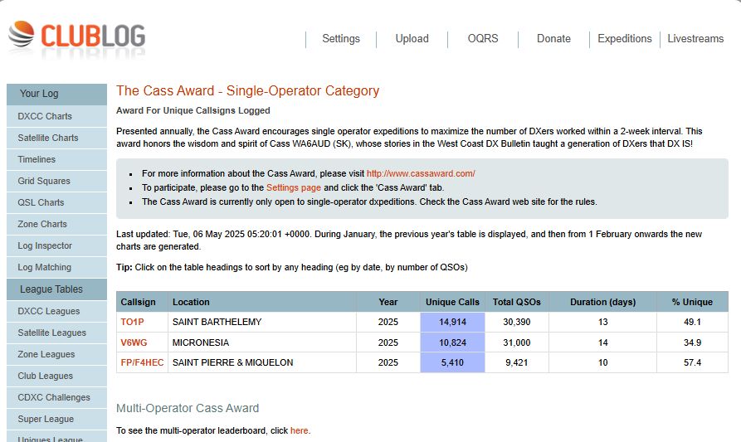Open Expeditions from top navigation

click(624, 39)
